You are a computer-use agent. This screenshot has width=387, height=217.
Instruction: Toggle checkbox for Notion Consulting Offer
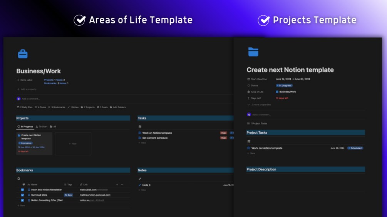tap(22, 200)
